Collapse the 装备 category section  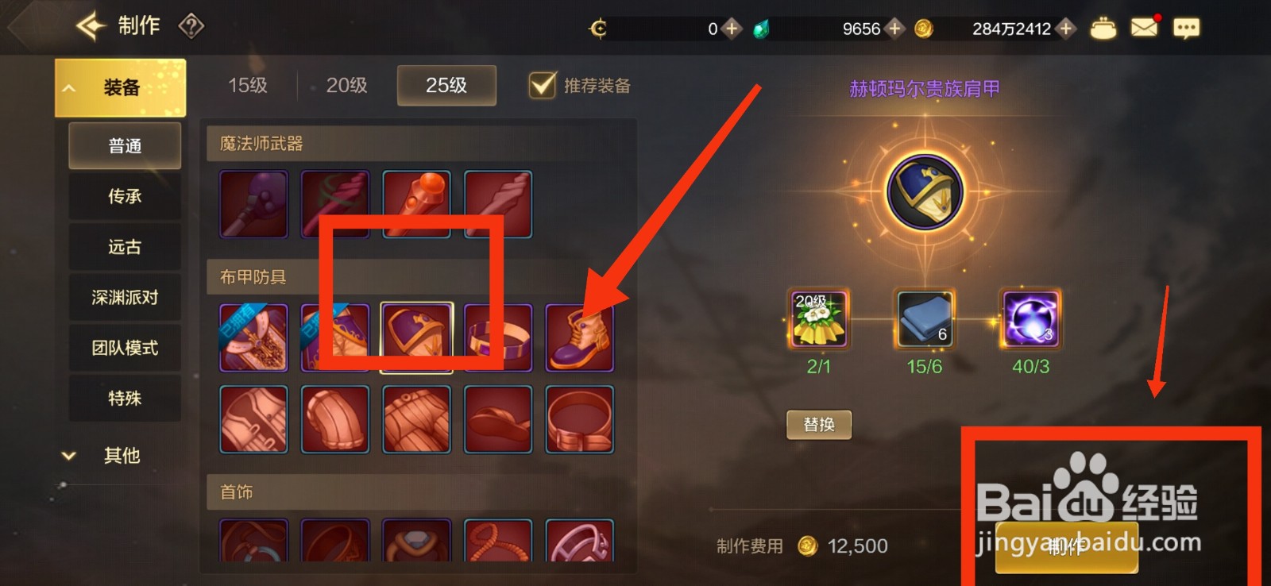coord(120,87)
